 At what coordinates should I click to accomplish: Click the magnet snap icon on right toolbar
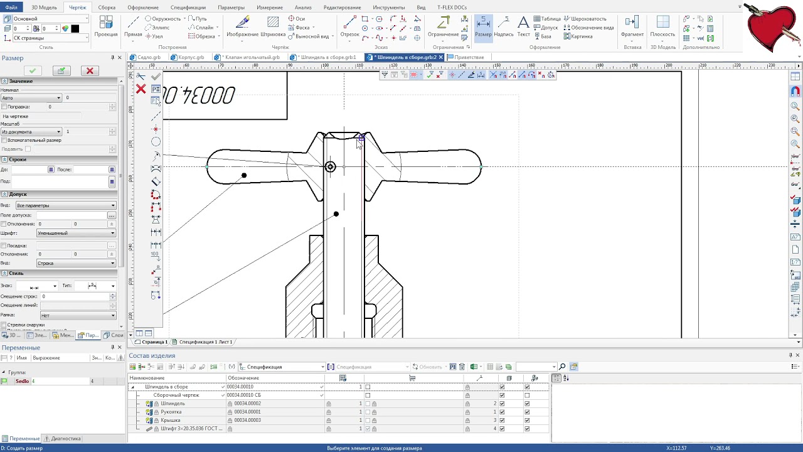[795, 92]
